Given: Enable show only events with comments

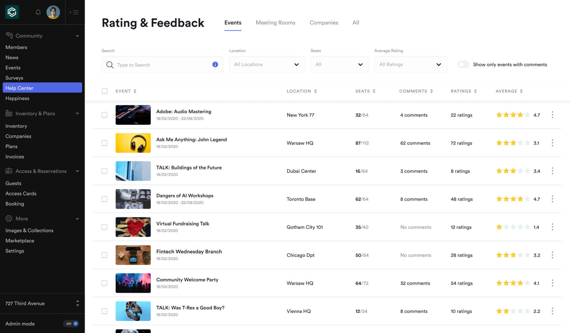Looking at the screenshot, I should click(463, 64).
